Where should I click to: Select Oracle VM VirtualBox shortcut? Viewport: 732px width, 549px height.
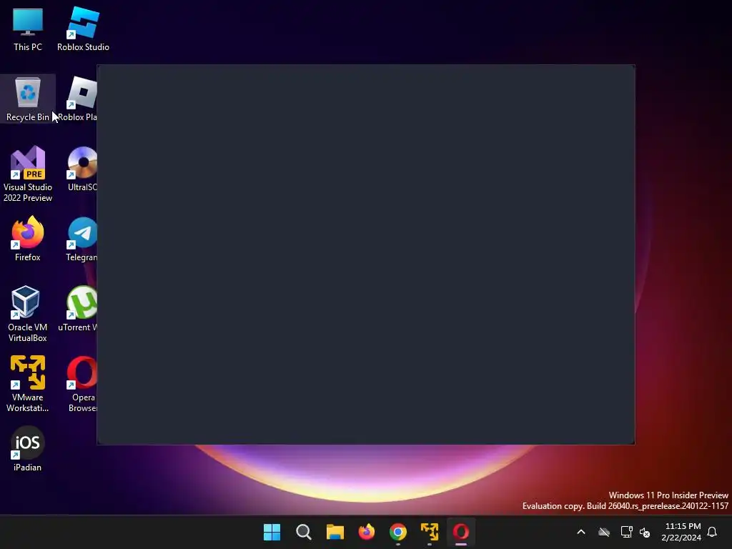coord(28,314)
